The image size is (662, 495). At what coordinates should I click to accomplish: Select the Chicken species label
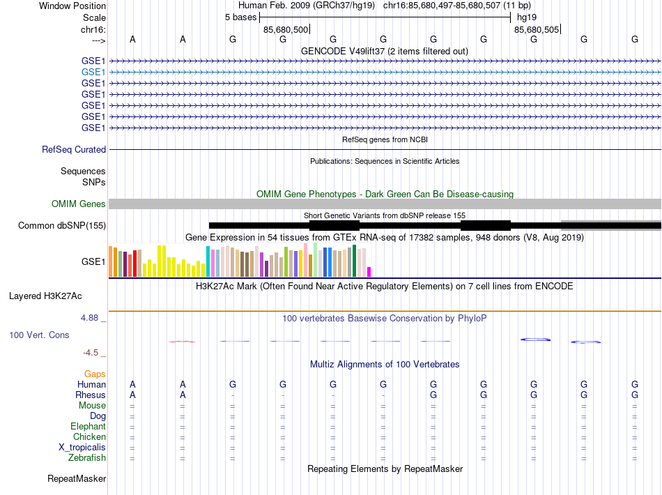[x=89, y=436]
